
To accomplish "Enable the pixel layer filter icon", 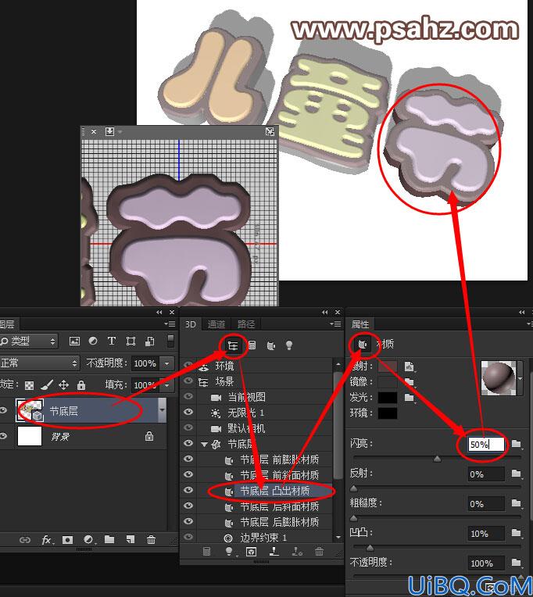I will tap(74, 341).
